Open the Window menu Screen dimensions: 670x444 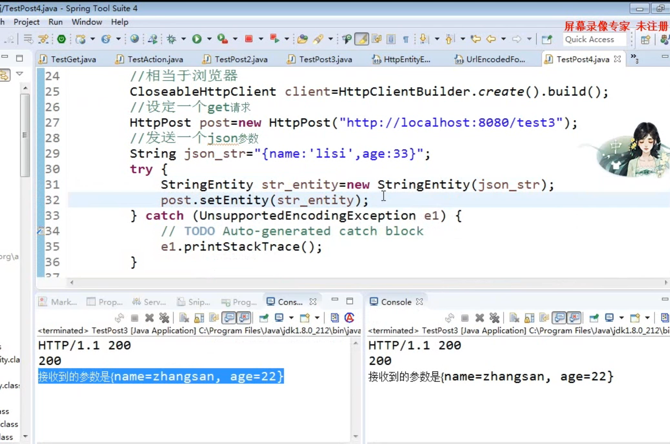point(87,22)
